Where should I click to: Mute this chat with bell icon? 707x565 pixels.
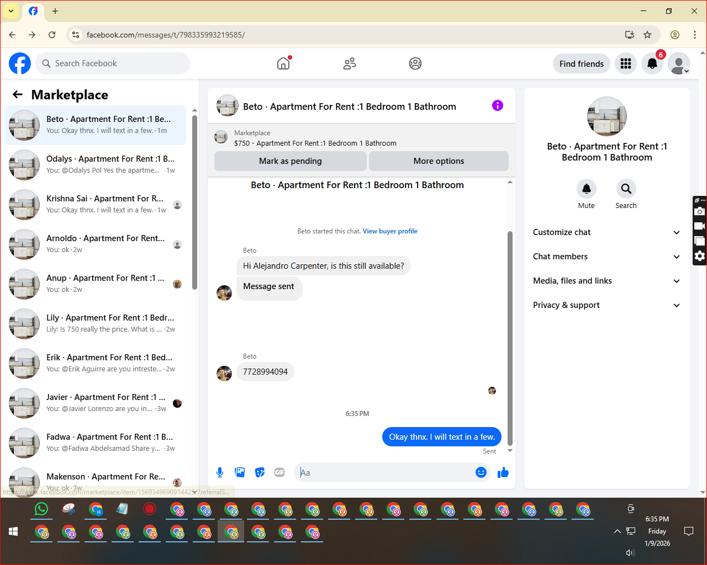point(587,189)
